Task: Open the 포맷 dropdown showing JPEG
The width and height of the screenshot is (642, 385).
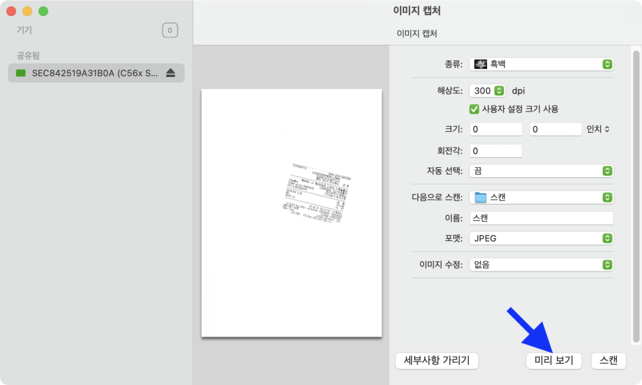Action: 541,238
